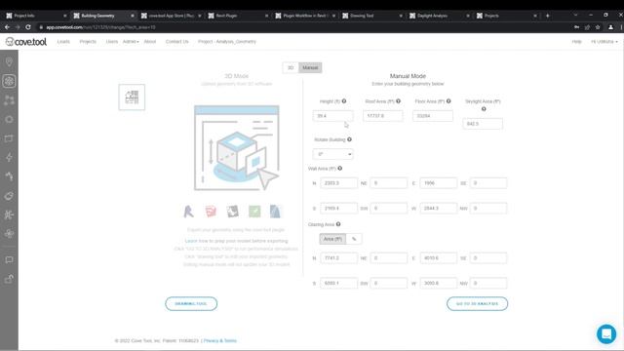624x351 pixels.
Task: Click the green checkmark plugin icon
Action: point(254,212)
